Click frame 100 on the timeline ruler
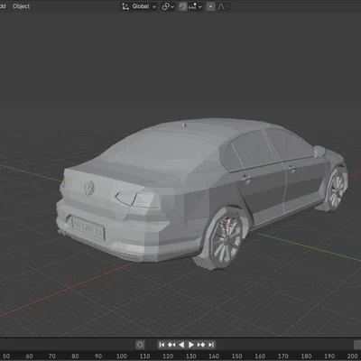Image resolution: width=361 pixels, height=361 pixels. (x=122, y=356)
